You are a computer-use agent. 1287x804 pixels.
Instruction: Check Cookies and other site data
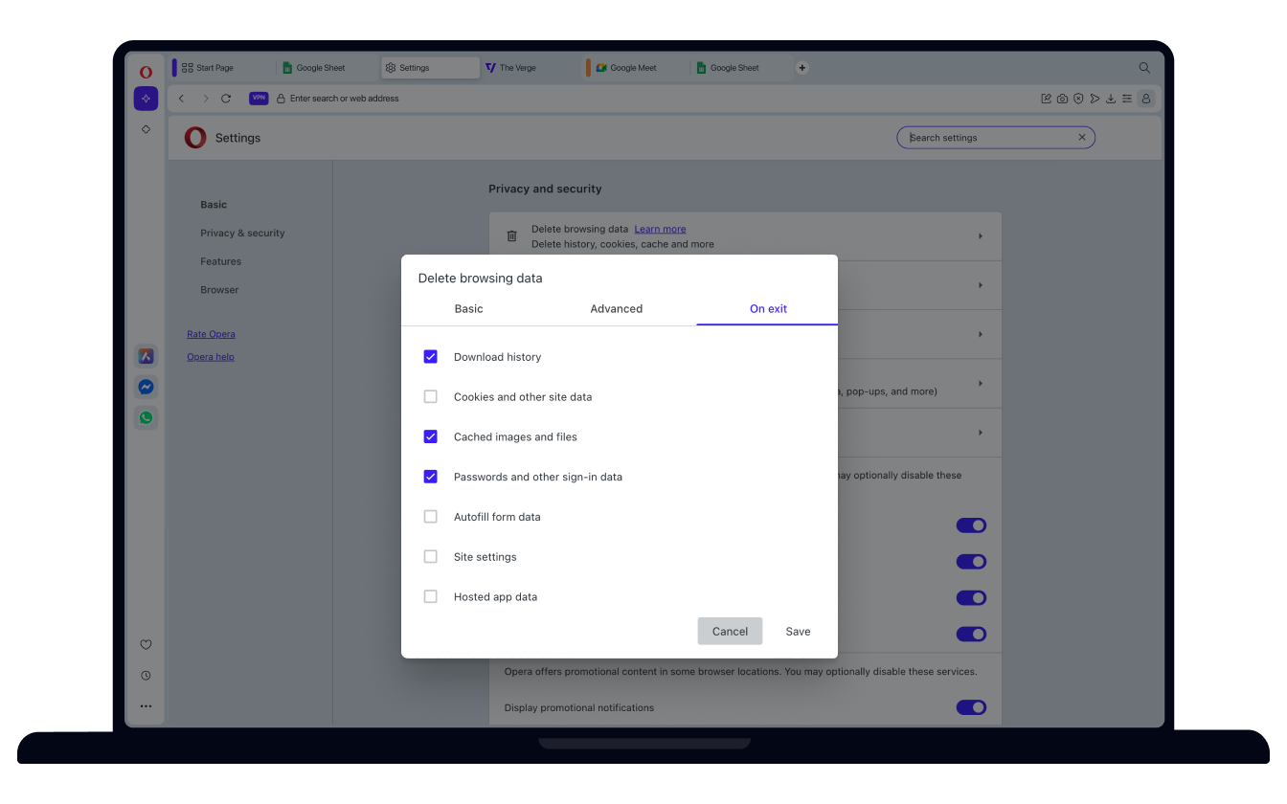click(430, 396)
